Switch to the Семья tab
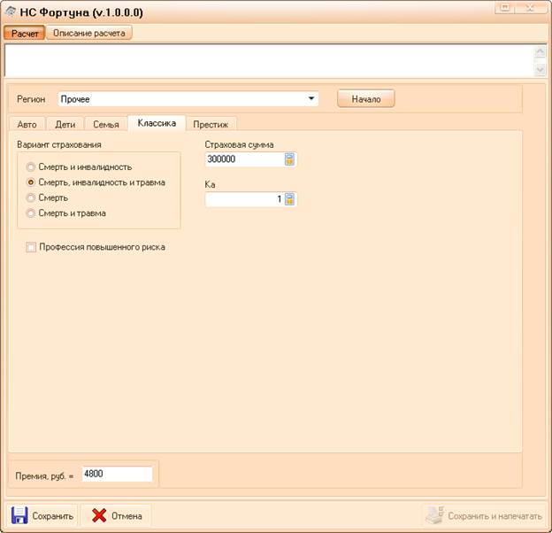Viewport: 552px width, 533px height. point(105,124)
